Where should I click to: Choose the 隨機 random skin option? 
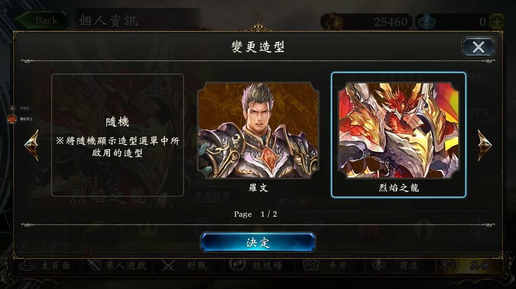(117, 135)
